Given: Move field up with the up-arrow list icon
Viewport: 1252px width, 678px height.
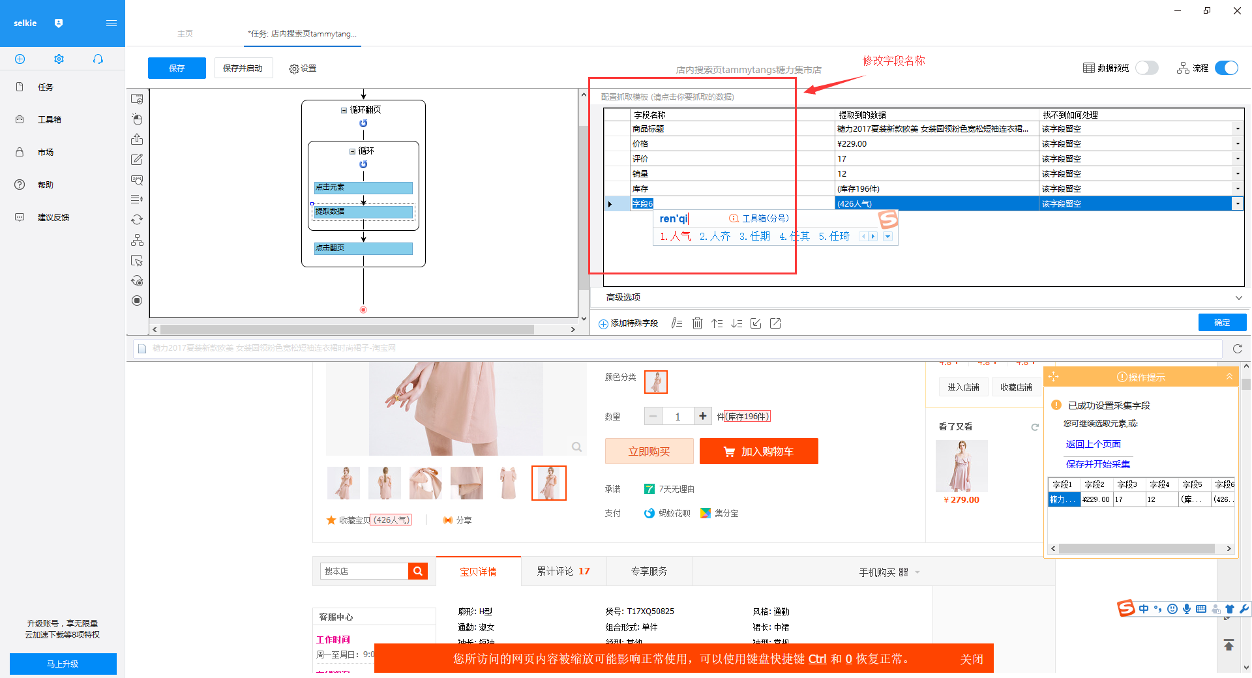Looking at the screenshot, I should tap(717, 323).
